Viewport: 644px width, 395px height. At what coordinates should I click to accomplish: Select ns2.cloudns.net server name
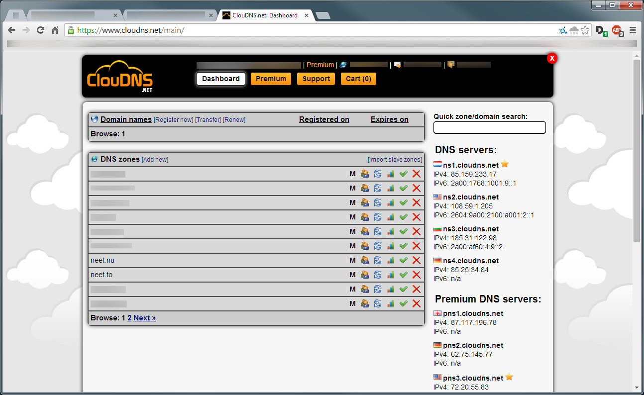[x=471, y=197]
